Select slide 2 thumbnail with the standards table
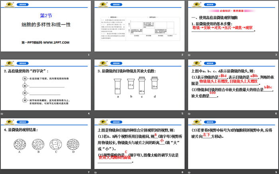The height and width of the screenshot is (174, 279). pos(139,26)
